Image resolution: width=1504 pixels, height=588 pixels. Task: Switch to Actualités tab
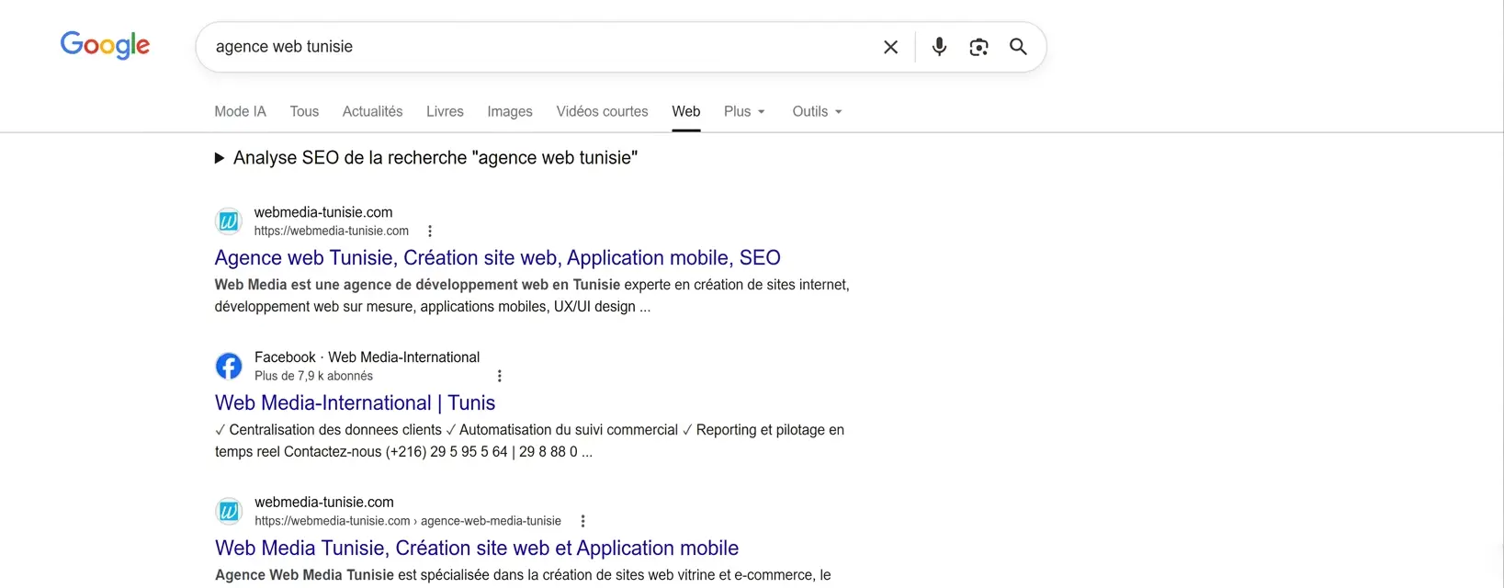point(372,111)
